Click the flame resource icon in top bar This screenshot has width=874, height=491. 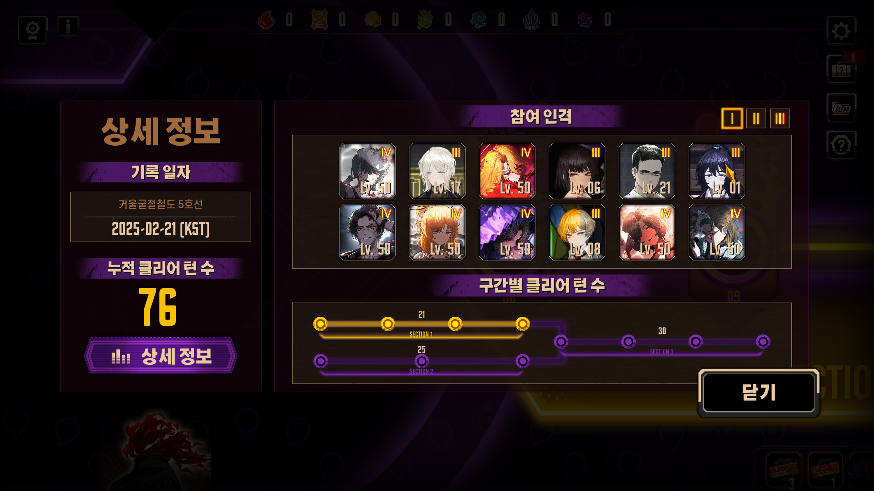pos(267,20)
